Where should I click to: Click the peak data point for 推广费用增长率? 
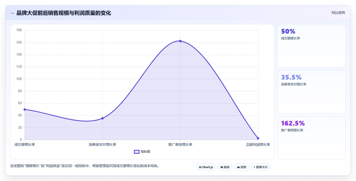click(x=180, y=41)
